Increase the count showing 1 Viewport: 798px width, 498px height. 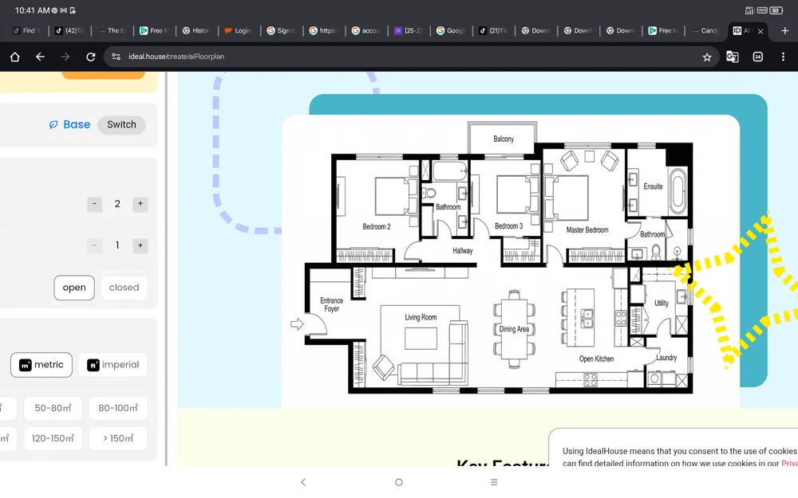[x=140, y=245]
